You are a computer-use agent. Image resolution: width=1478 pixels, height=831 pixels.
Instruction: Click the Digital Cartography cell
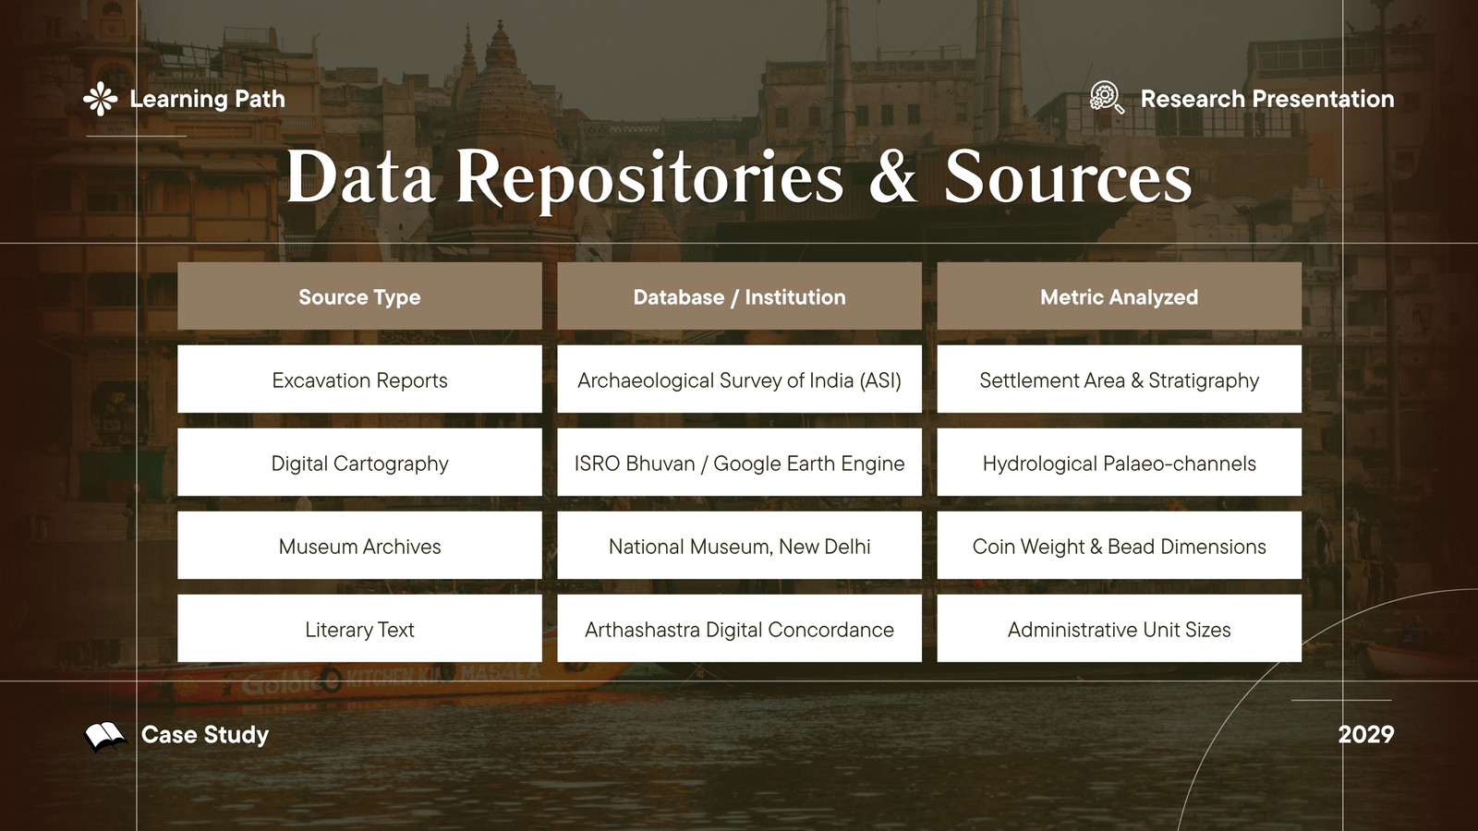tap(359, 463)
